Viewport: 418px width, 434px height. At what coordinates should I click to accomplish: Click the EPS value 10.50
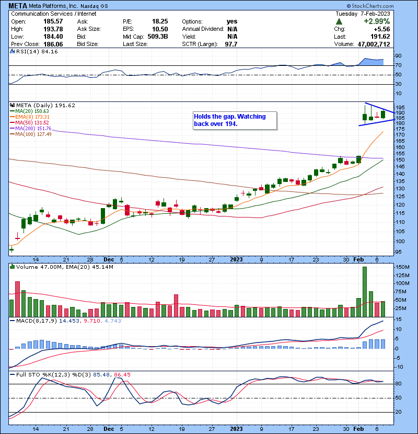pyautogui.click(x=160, y=29)
